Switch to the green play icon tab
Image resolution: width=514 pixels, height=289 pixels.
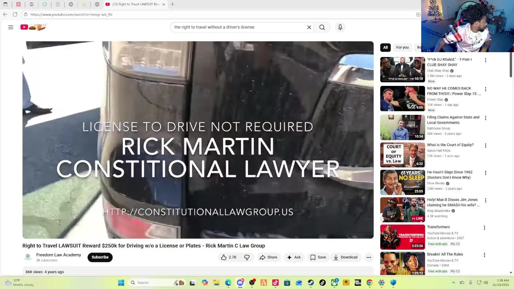84,4
